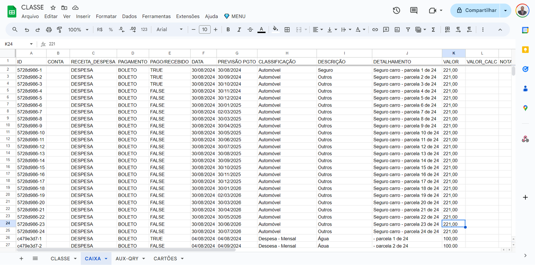The image size is (535, 265).
Task: Toggle strikethrough formatting
Action: 250,30
